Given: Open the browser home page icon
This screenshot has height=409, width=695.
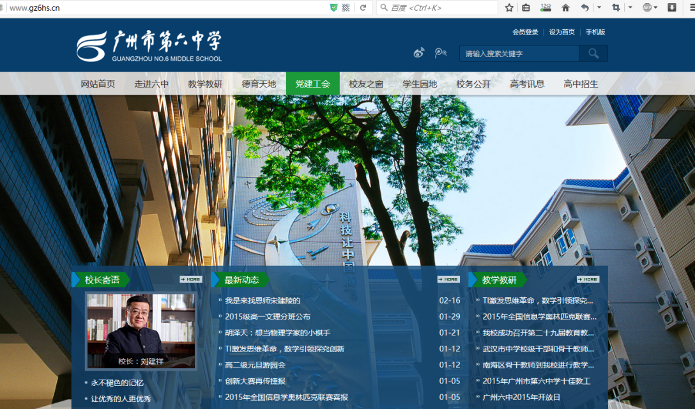Looking at the screenshot, I should pyautogui.click(x=565, y=8).
